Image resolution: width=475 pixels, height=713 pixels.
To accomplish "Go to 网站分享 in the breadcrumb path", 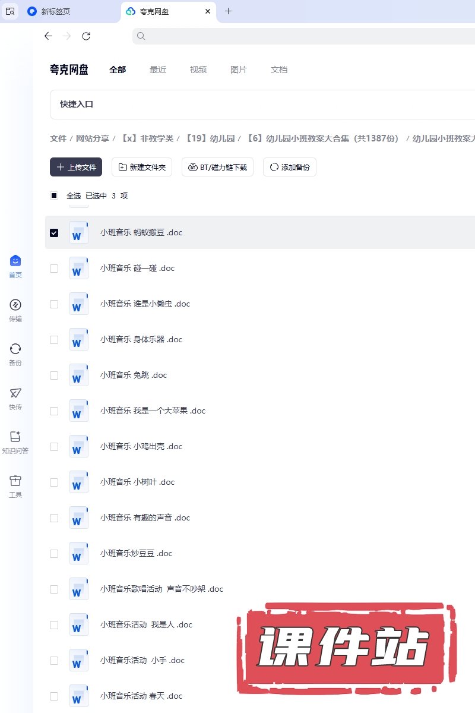I will [x=92, y=138].
